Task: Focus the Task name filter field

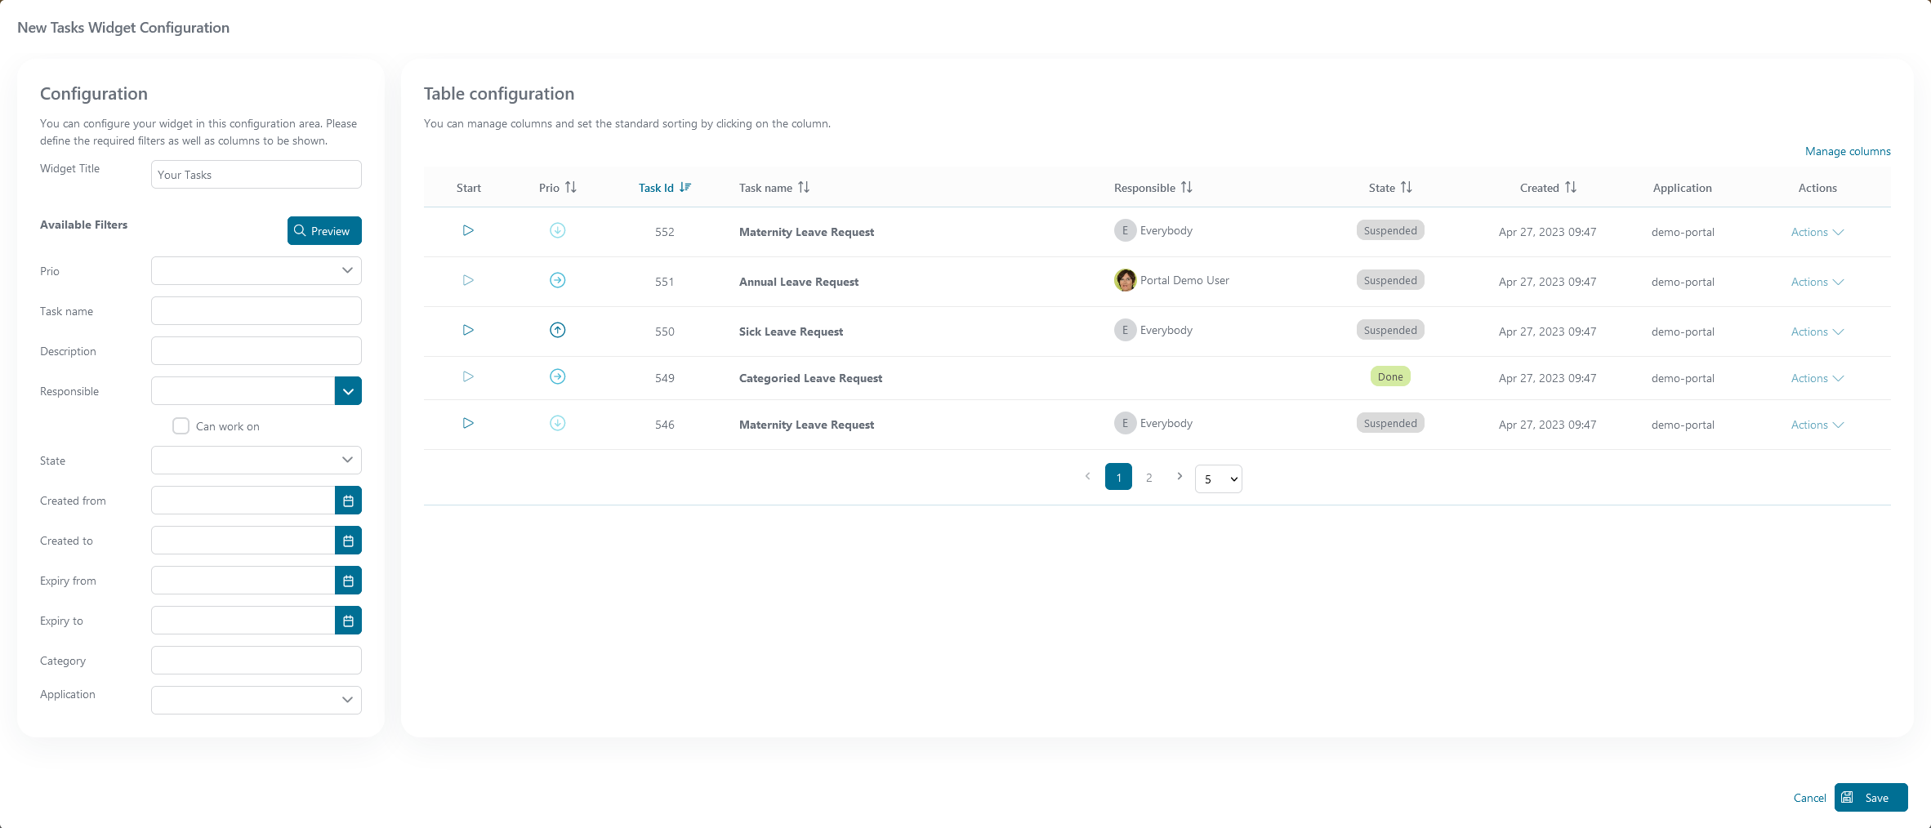Action: (x=256, y=311)
